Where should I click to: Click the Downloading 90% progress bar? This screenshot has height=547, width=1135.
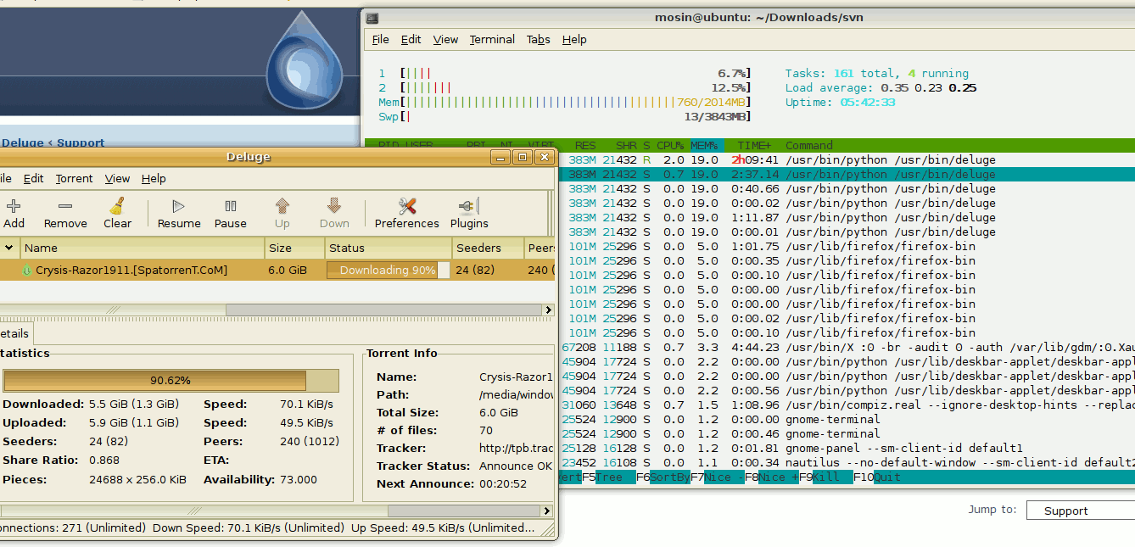[x=389, y=270]
